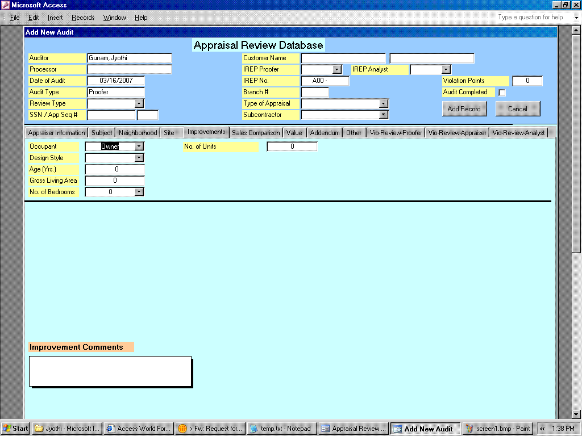Open the Window menu

coord(114,18)
